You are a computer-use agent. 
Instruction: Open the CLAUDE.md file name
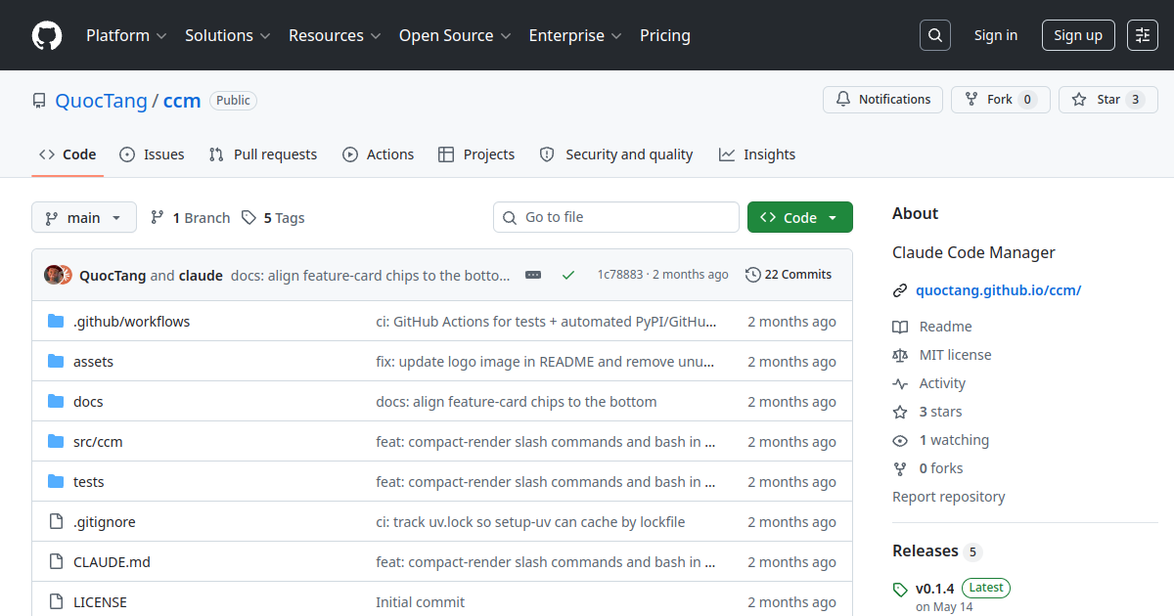[x=112, y=562]
